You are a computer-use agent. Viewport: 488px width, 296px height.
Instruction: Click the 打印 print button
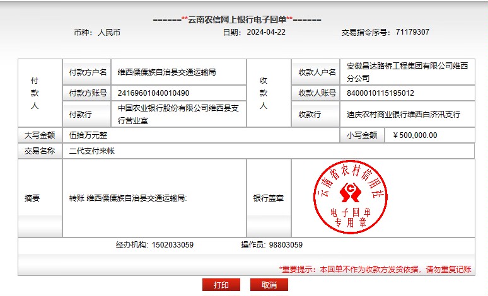[221, 285]
